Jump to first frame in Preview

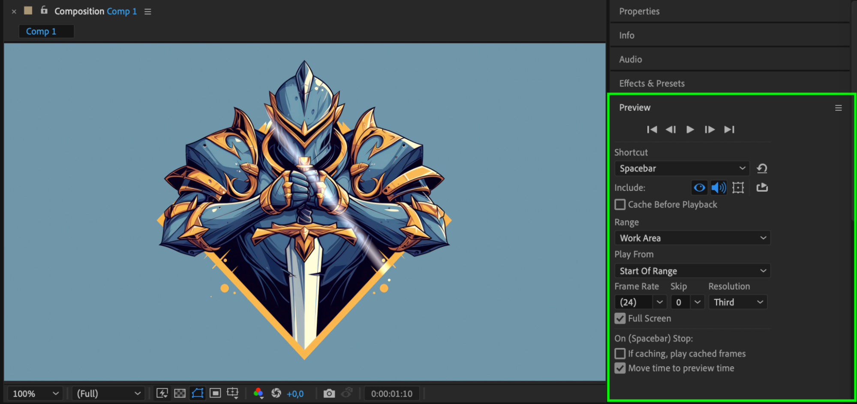(x=652, y=130)
